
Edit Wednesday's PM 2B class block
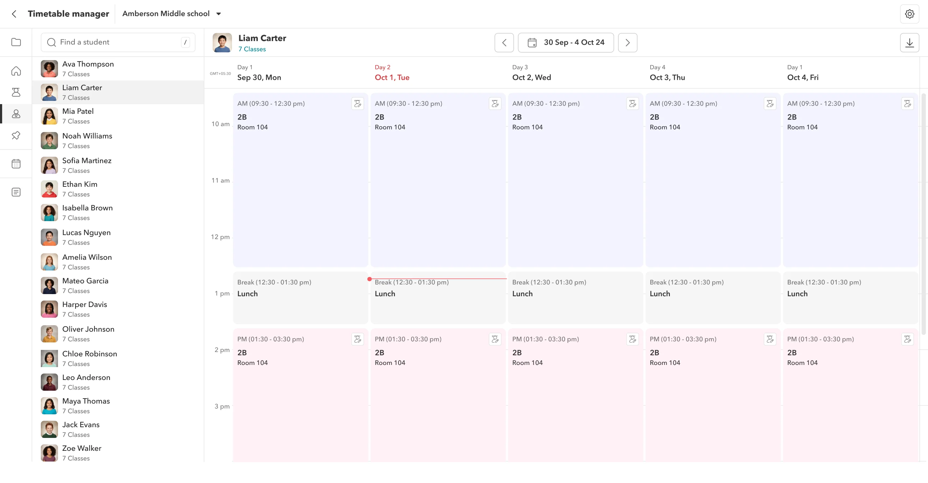(633, 339)
